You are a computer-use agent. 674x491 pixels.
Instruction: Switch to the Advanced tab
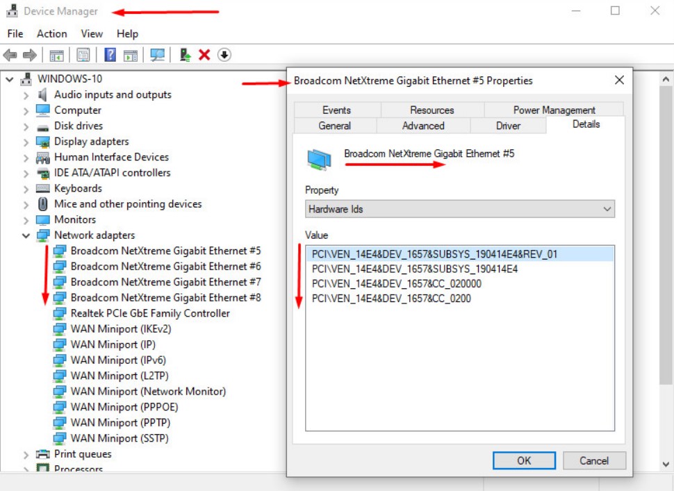423,126
